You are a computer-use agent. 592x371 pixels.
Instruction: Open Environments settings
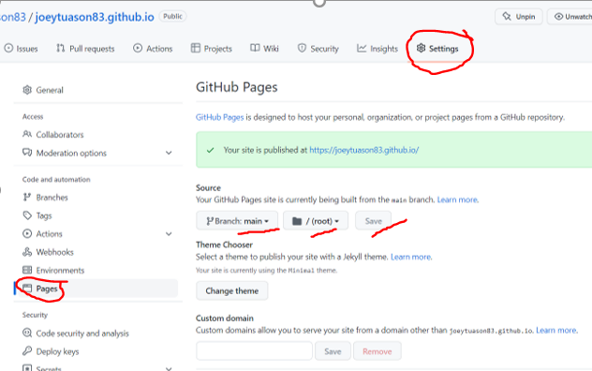(x=60, y=270)
